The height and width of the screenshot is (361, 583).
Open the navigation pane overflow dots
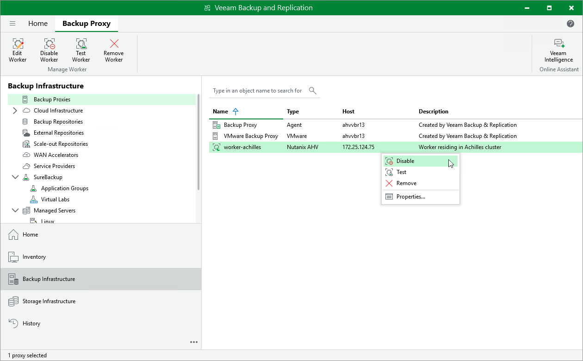tap(194, 342)
